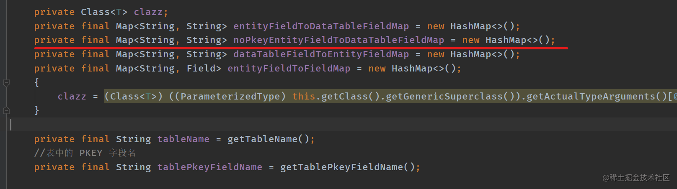Image resolution: width=677 pixels, height=189 pixels.
Task: Collapse the initializer block at the opening brace fold marker
Action: point(6,83)
